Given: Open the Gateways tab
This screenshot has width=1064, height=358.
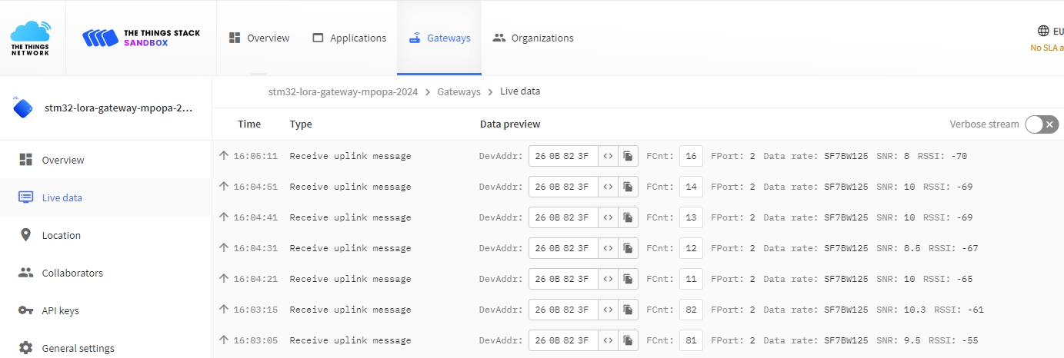Looking at the screenshot, I should click(x=439, y=38).
